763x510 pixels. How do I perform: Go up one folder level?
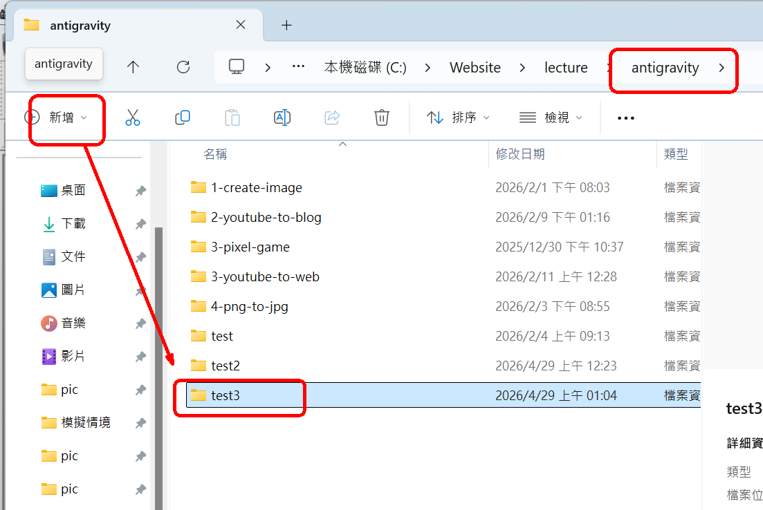(133, 67)
